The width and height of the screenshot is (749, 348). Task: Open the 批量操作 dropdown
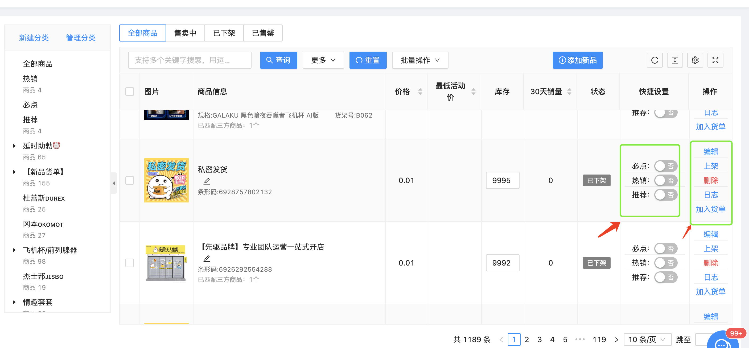pos(419,60)
